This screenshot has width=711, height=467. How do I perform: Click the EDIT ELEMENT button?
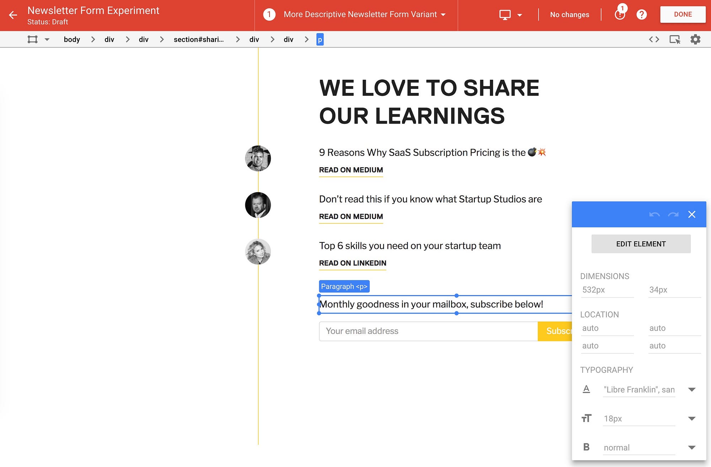(x=641, y=244)
